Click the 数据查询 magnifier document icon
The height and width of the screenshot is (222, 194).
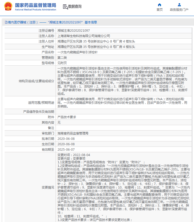tap(65, 7)
